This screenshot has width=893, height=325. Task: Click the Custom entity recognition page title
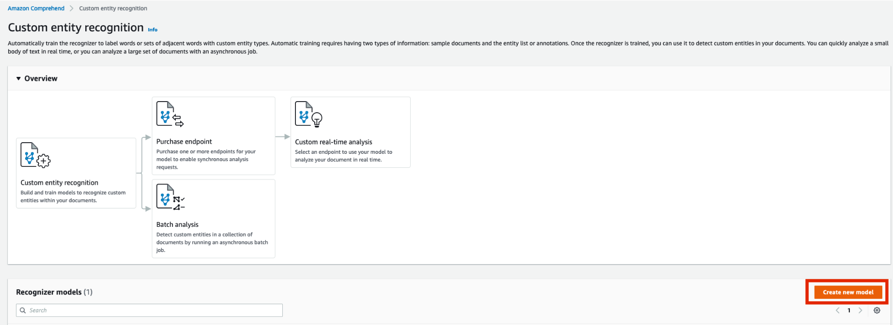click(76, 27)
